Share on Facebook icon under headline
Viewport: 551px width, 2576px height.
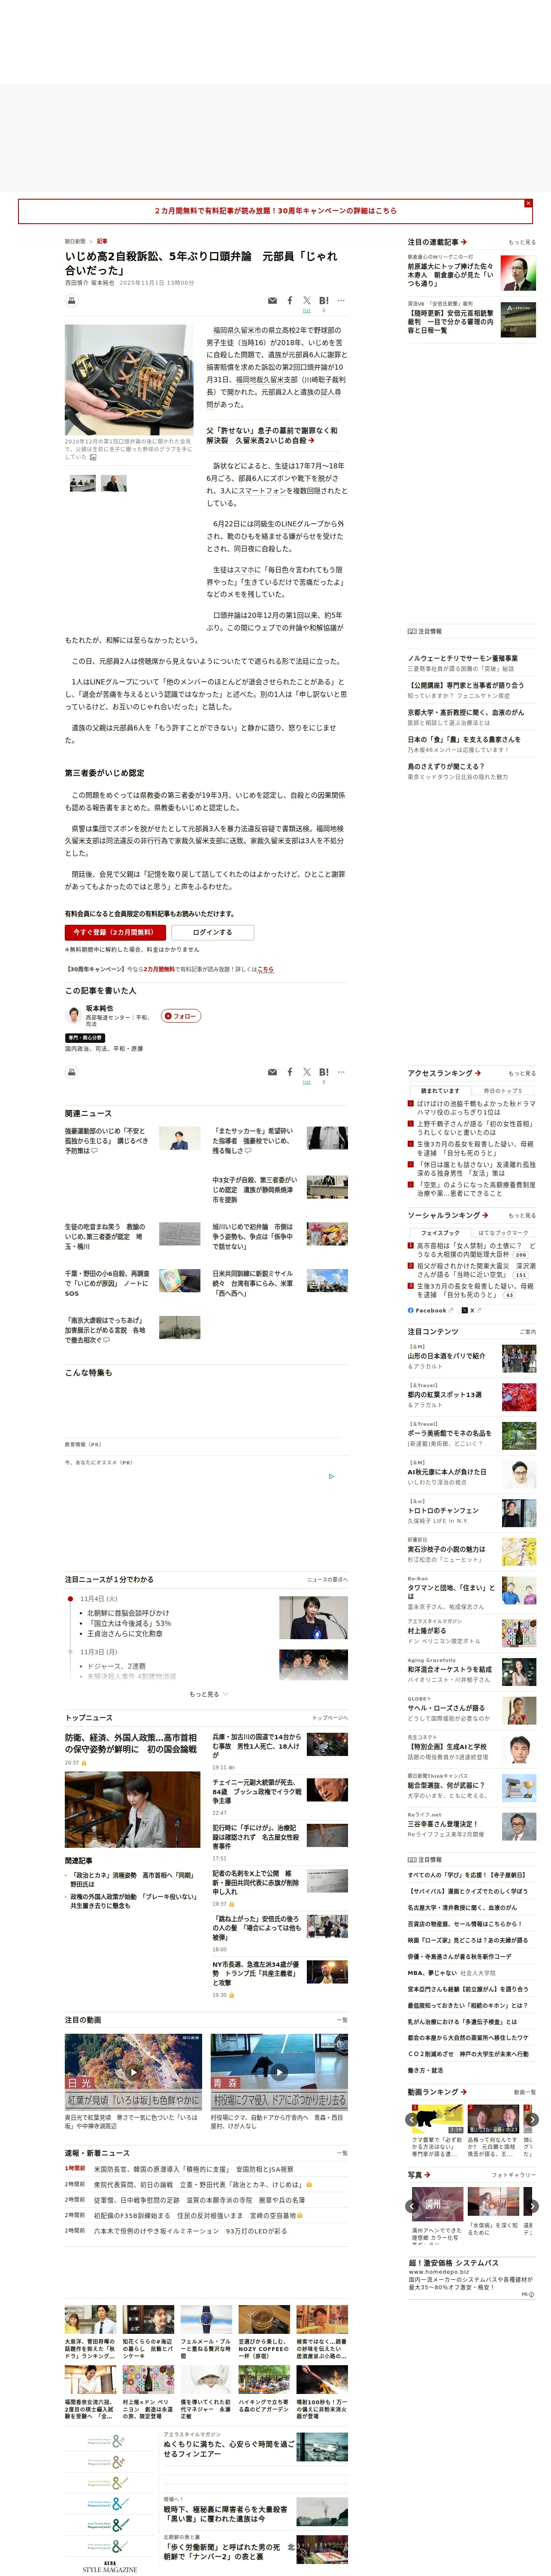290,300
